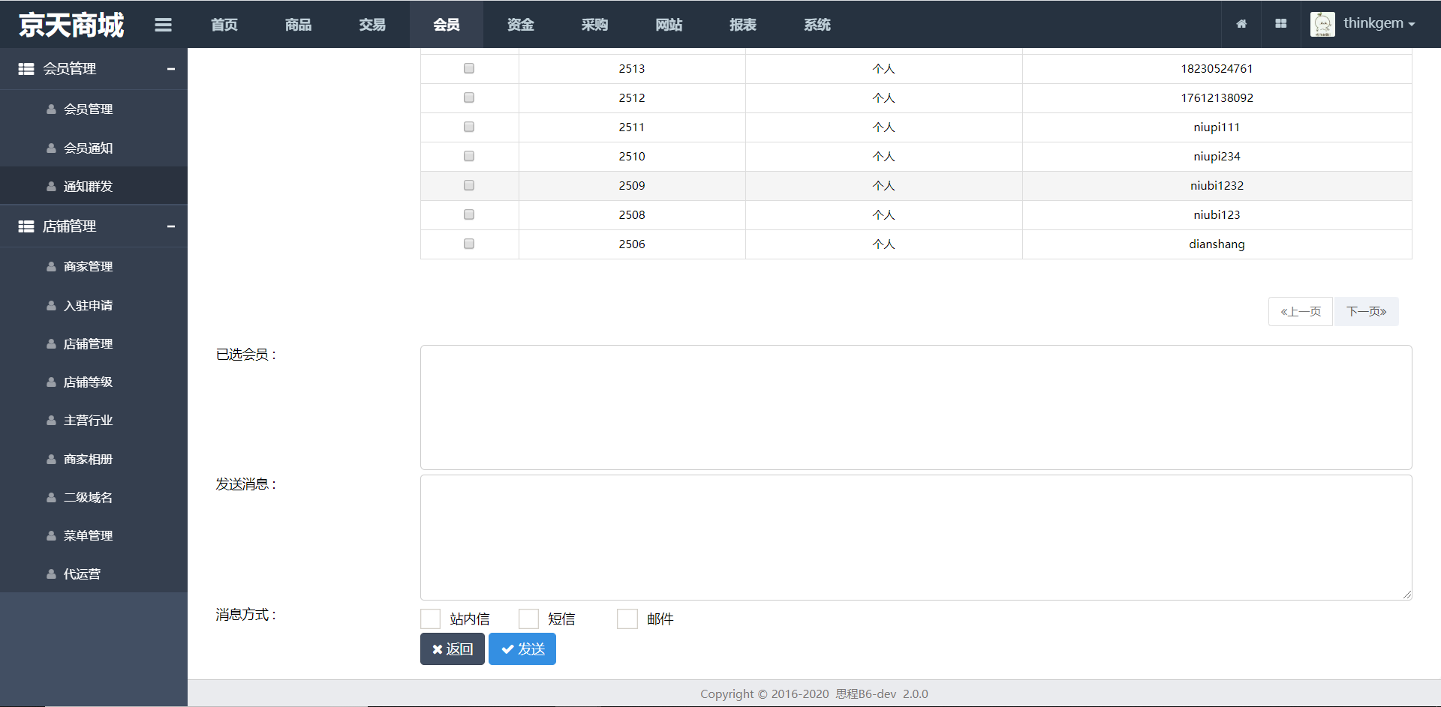Check the box for member 2512
The image size is (1441, 707).
(469, 97)
